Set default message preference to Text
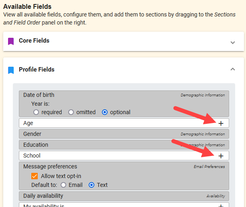246x207 pixels. (x=91, y=185)
